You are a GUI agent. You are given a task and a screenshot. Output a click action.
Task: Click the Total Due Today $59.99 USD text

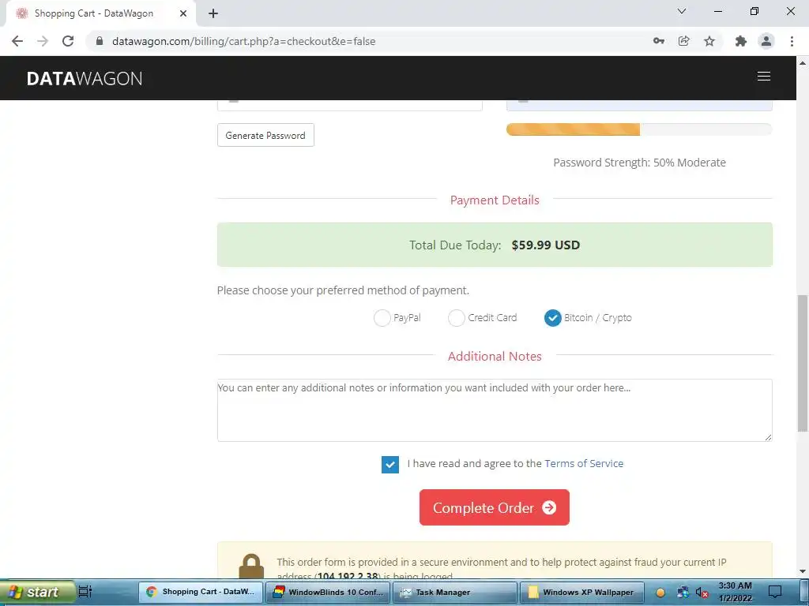pyautogui.click(x=495, y=245)
